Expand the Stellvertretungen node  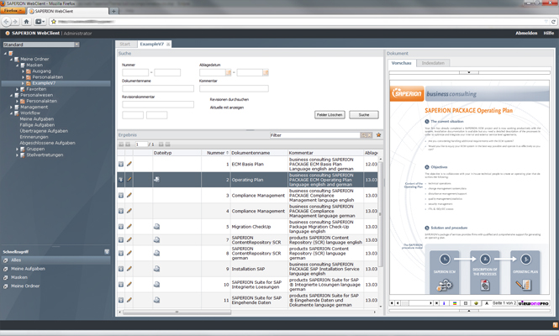click(17, 155)
